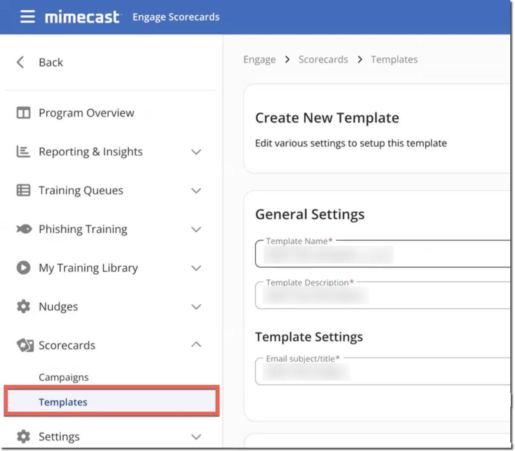Open the Program Overview panel icon
This screenshot has width=515, height=451.
pyautogui.click(x=24, y=113)
